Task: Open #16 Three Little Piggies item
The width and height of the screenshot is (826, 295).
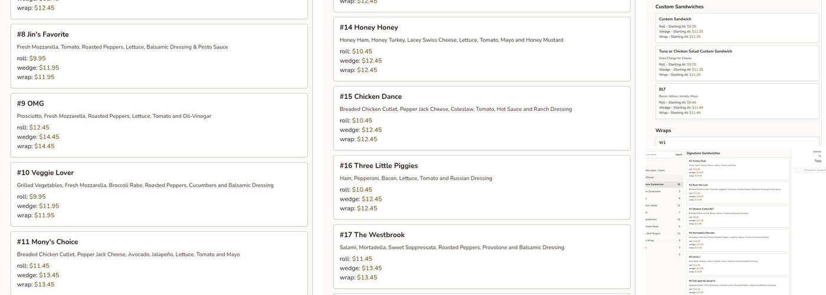Action: point(378,166)
